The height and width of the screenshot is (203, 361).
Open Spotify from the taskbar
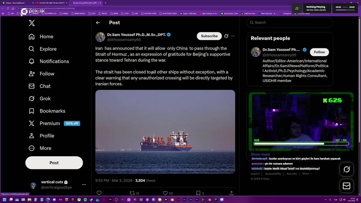pos(85,200)
